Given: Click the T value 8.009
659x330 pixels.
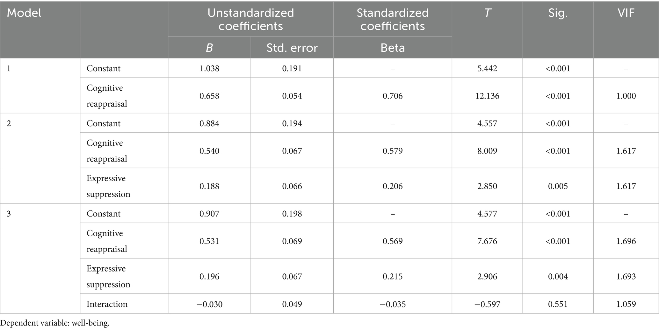Looking at the screenshot, I should coord(487,151).
